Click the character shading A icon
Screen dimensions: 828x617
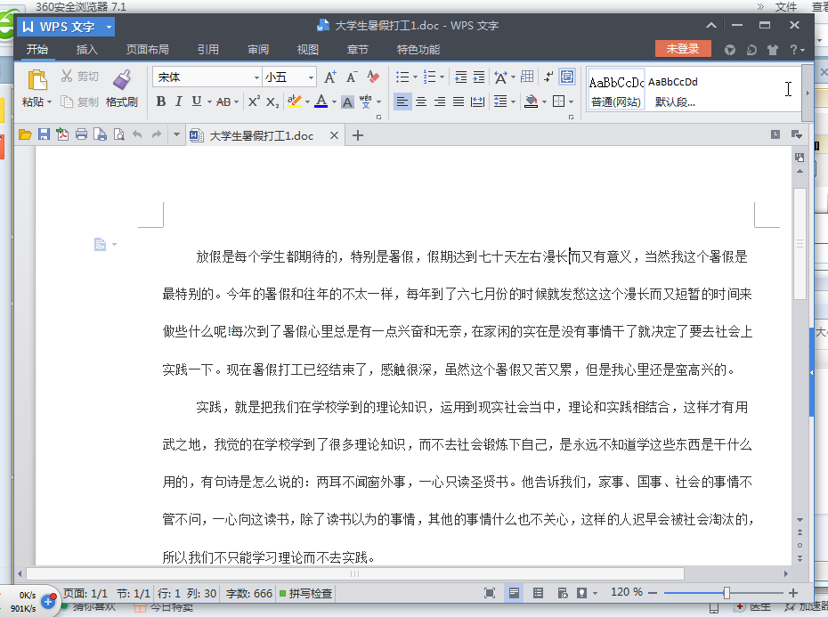pyautogui.click(x=347, y=101)
